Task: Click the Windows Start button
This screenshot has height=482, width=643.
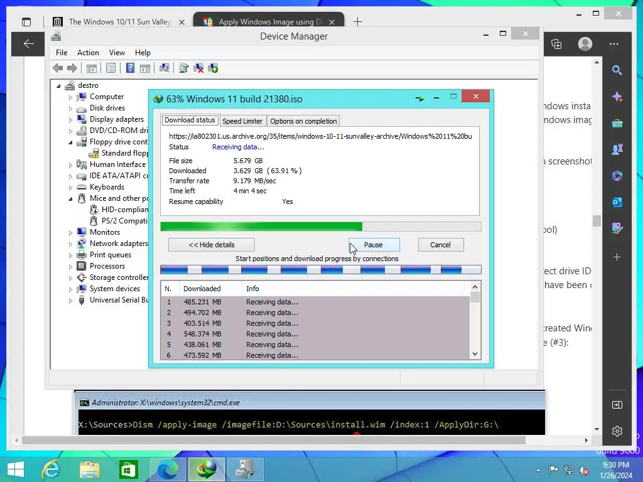Action: pyautogui.click(x=16, y=469)
